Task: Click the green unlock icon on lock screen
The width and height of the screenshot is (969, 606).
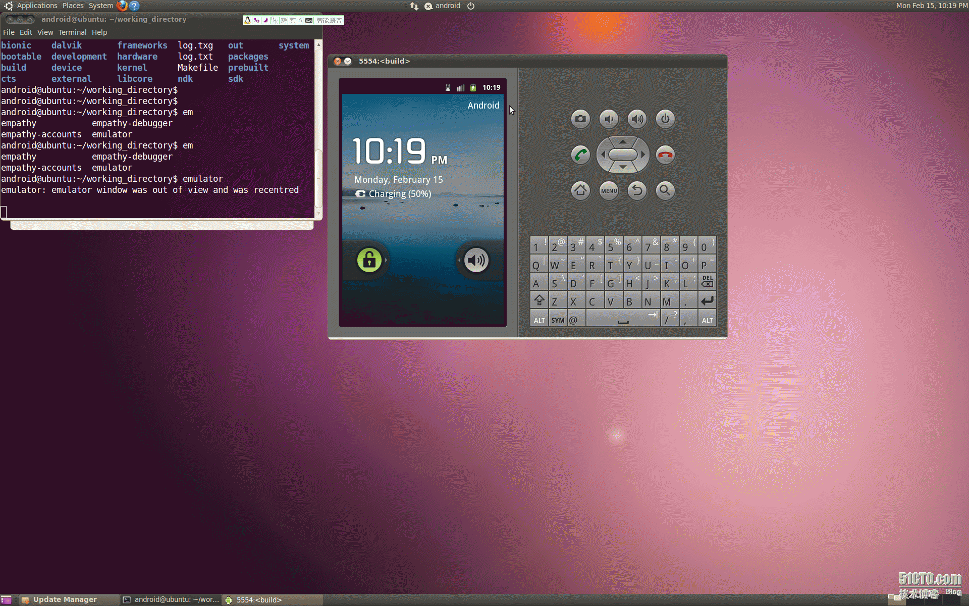Action: click(369, 260)
